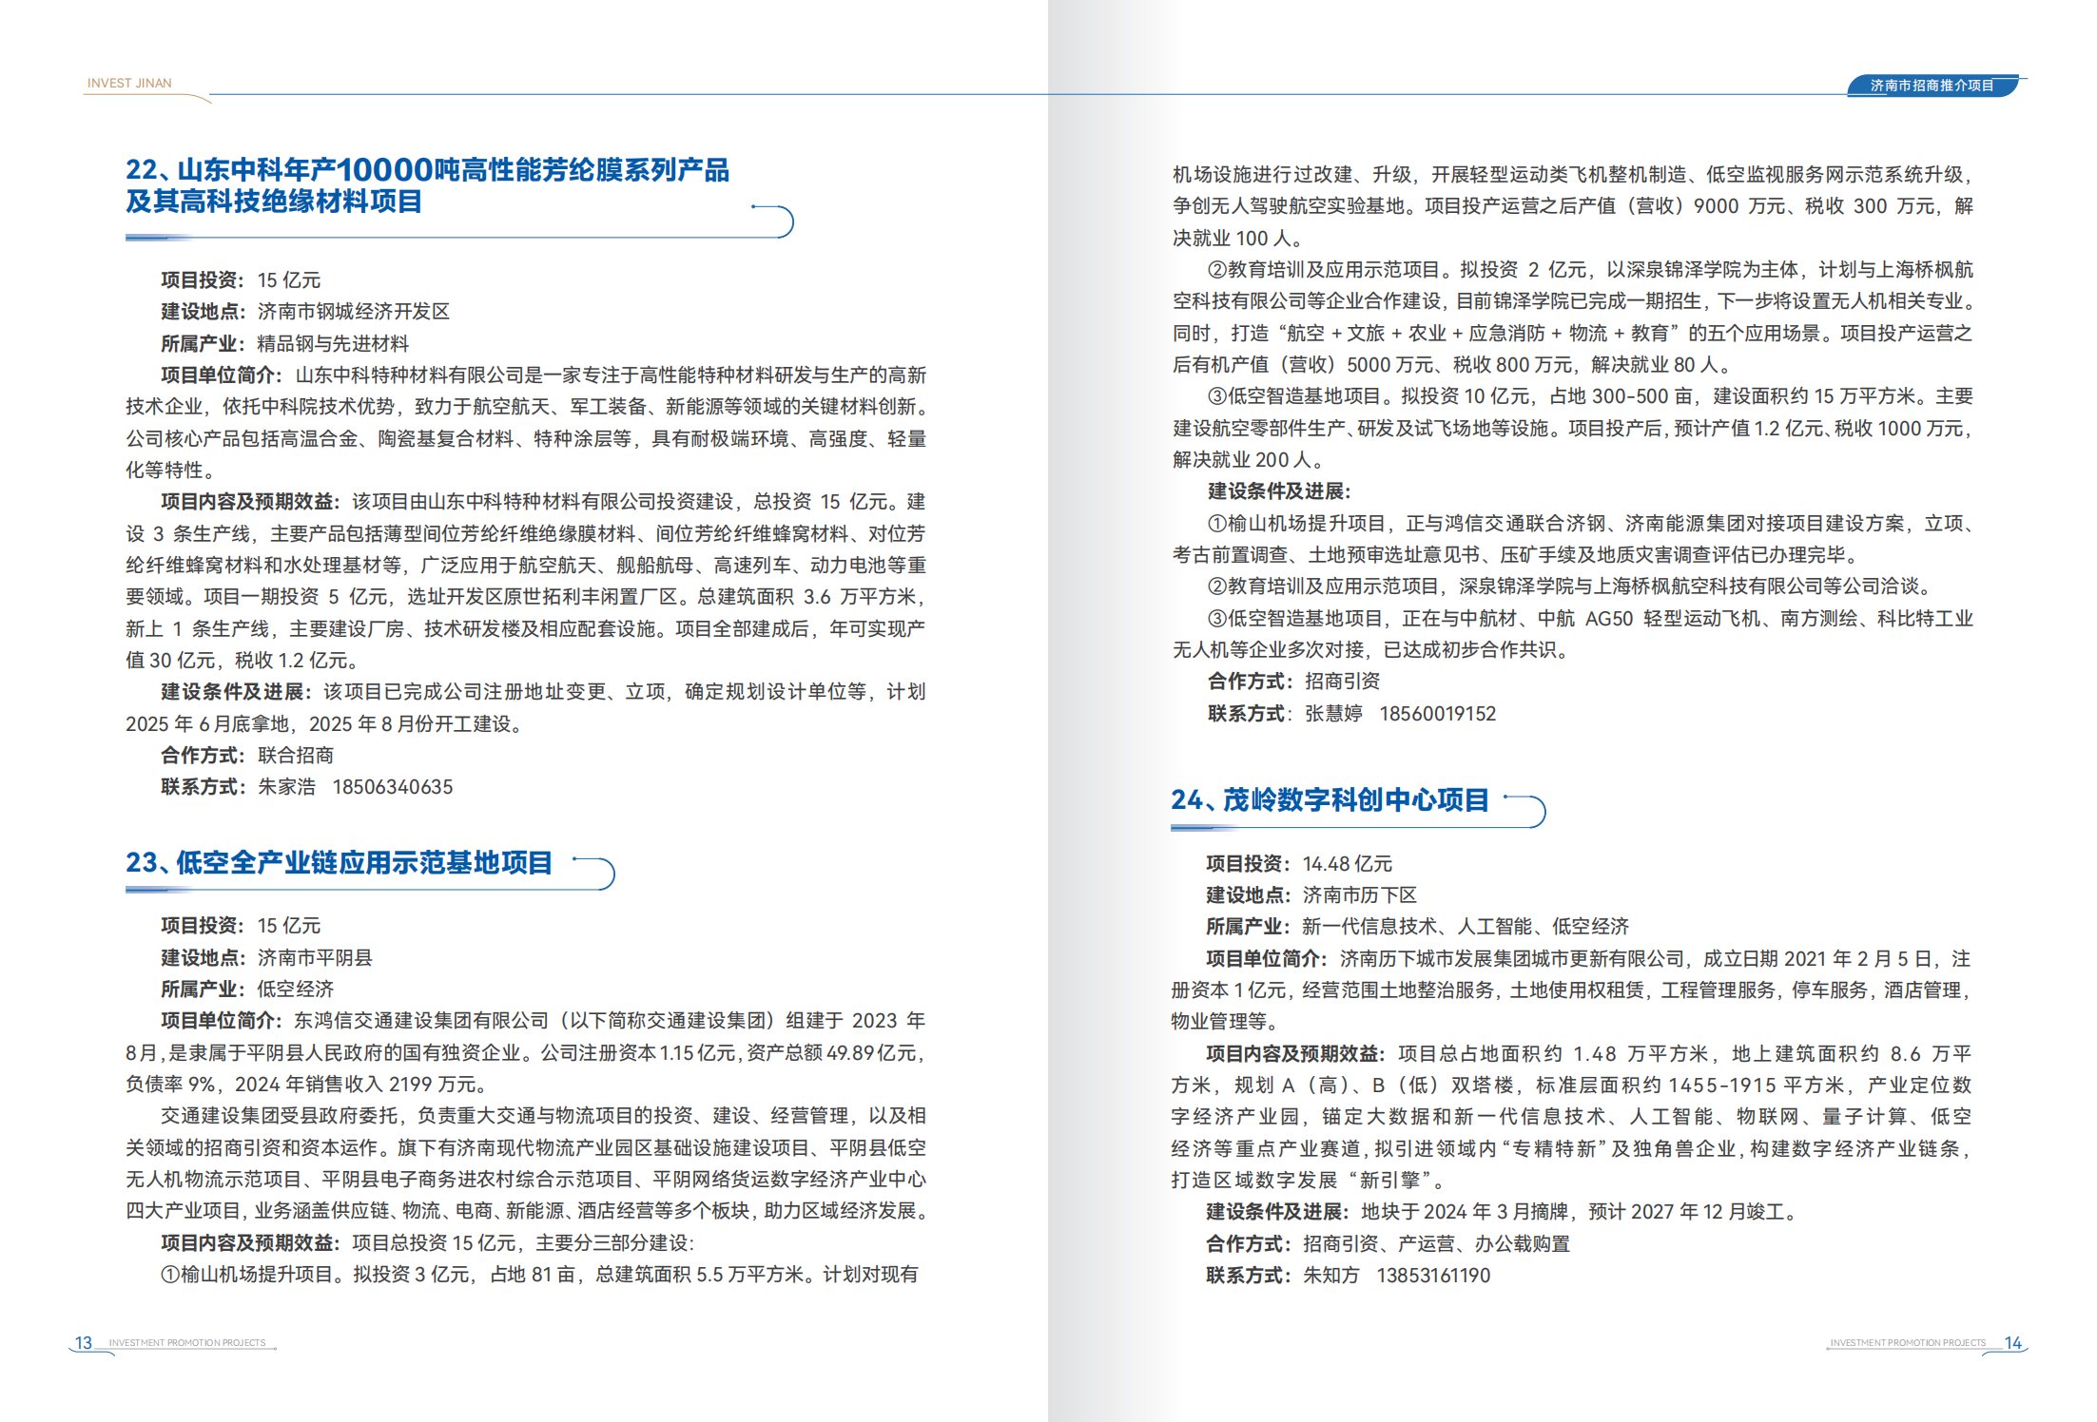Click the 济南市招商推介项目 header badge
Viewport: 2097px width, 1422px height.
(1931, 86)
